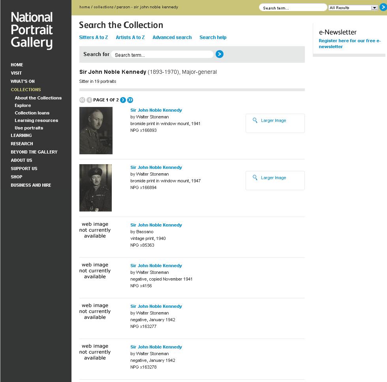Open the All Results dropdown
387x382 pixels.
pos(353,7)
